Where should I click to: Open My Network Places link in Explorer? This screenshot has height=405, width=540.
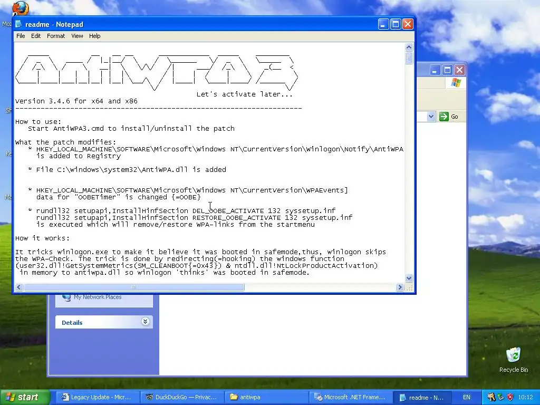click(x=98, y=297)
